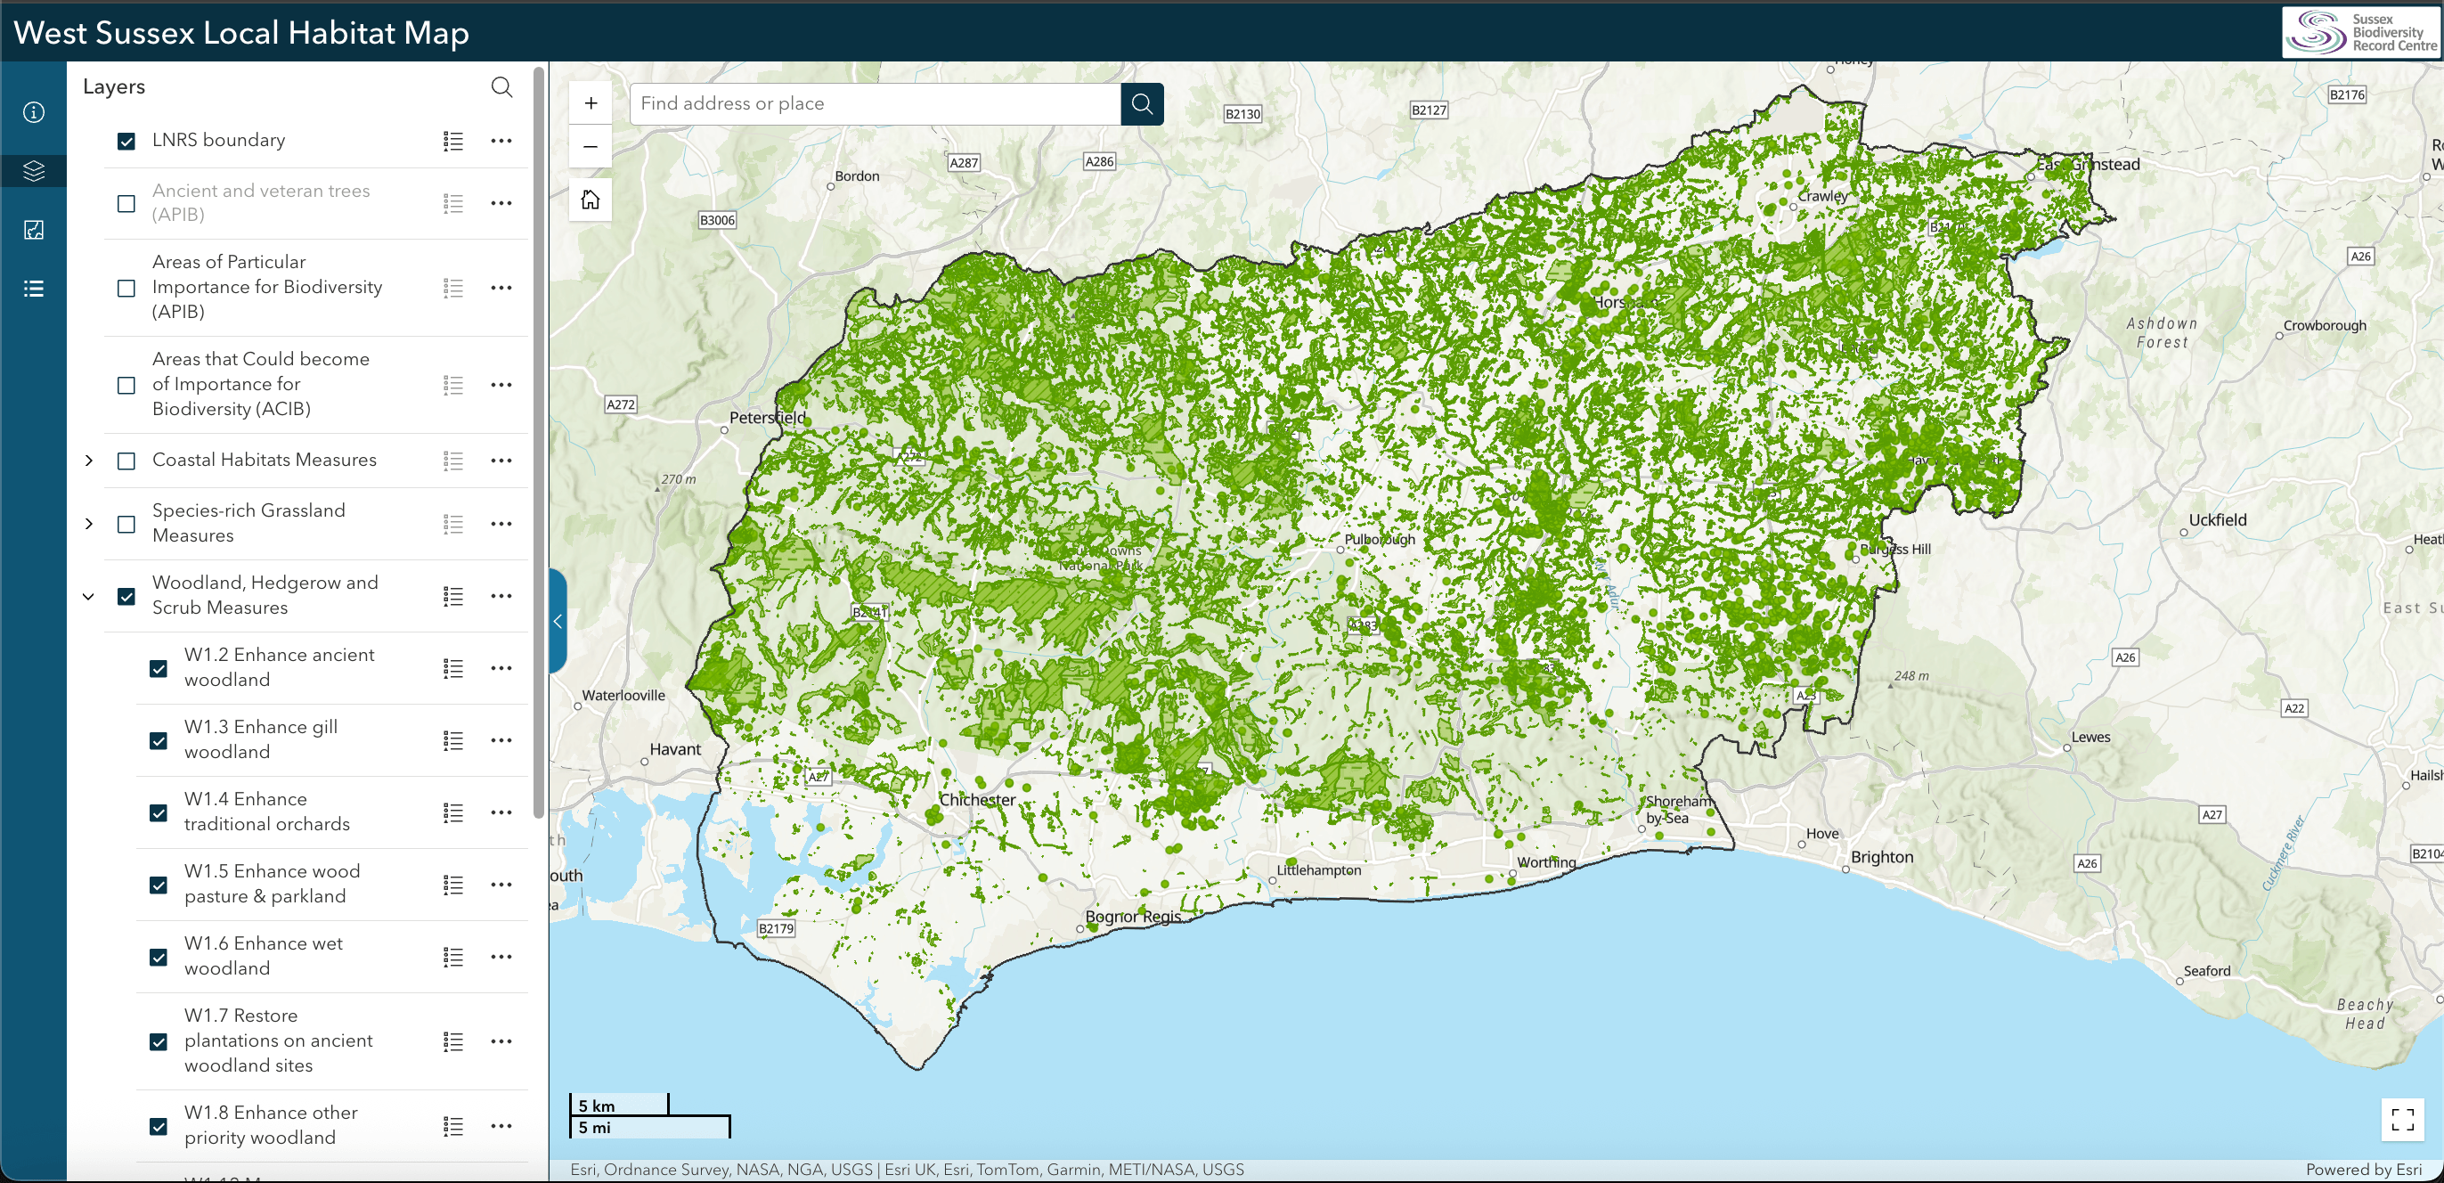Show legend for W1.2 Enhance ancient woodland

click(453, 668)
